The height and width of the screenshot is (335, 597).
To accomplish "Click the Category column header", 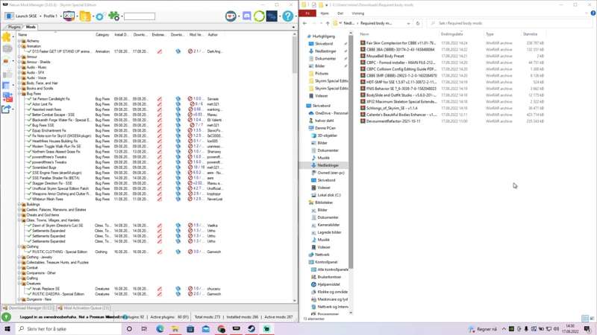I will [x=102, y=34].
